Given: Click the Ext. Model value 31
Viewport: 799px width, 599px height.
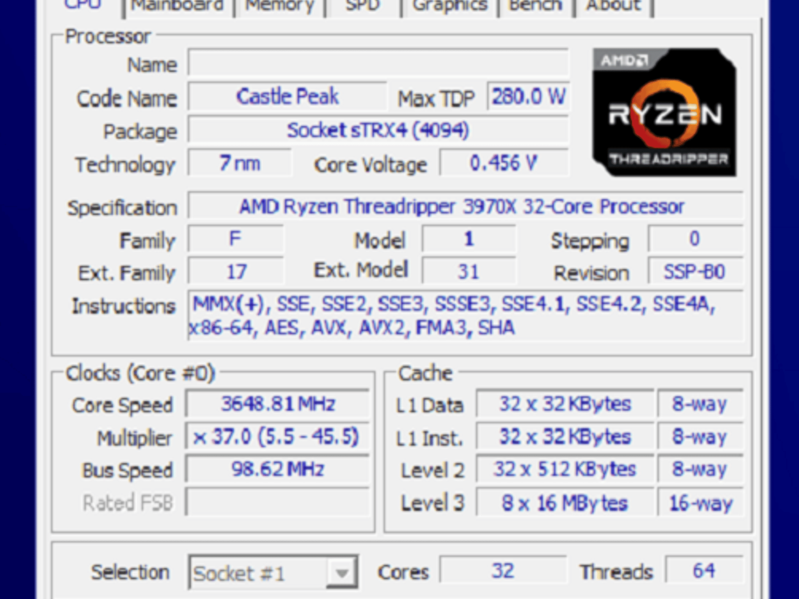Looking at the screenshot, I should point(469,271).
